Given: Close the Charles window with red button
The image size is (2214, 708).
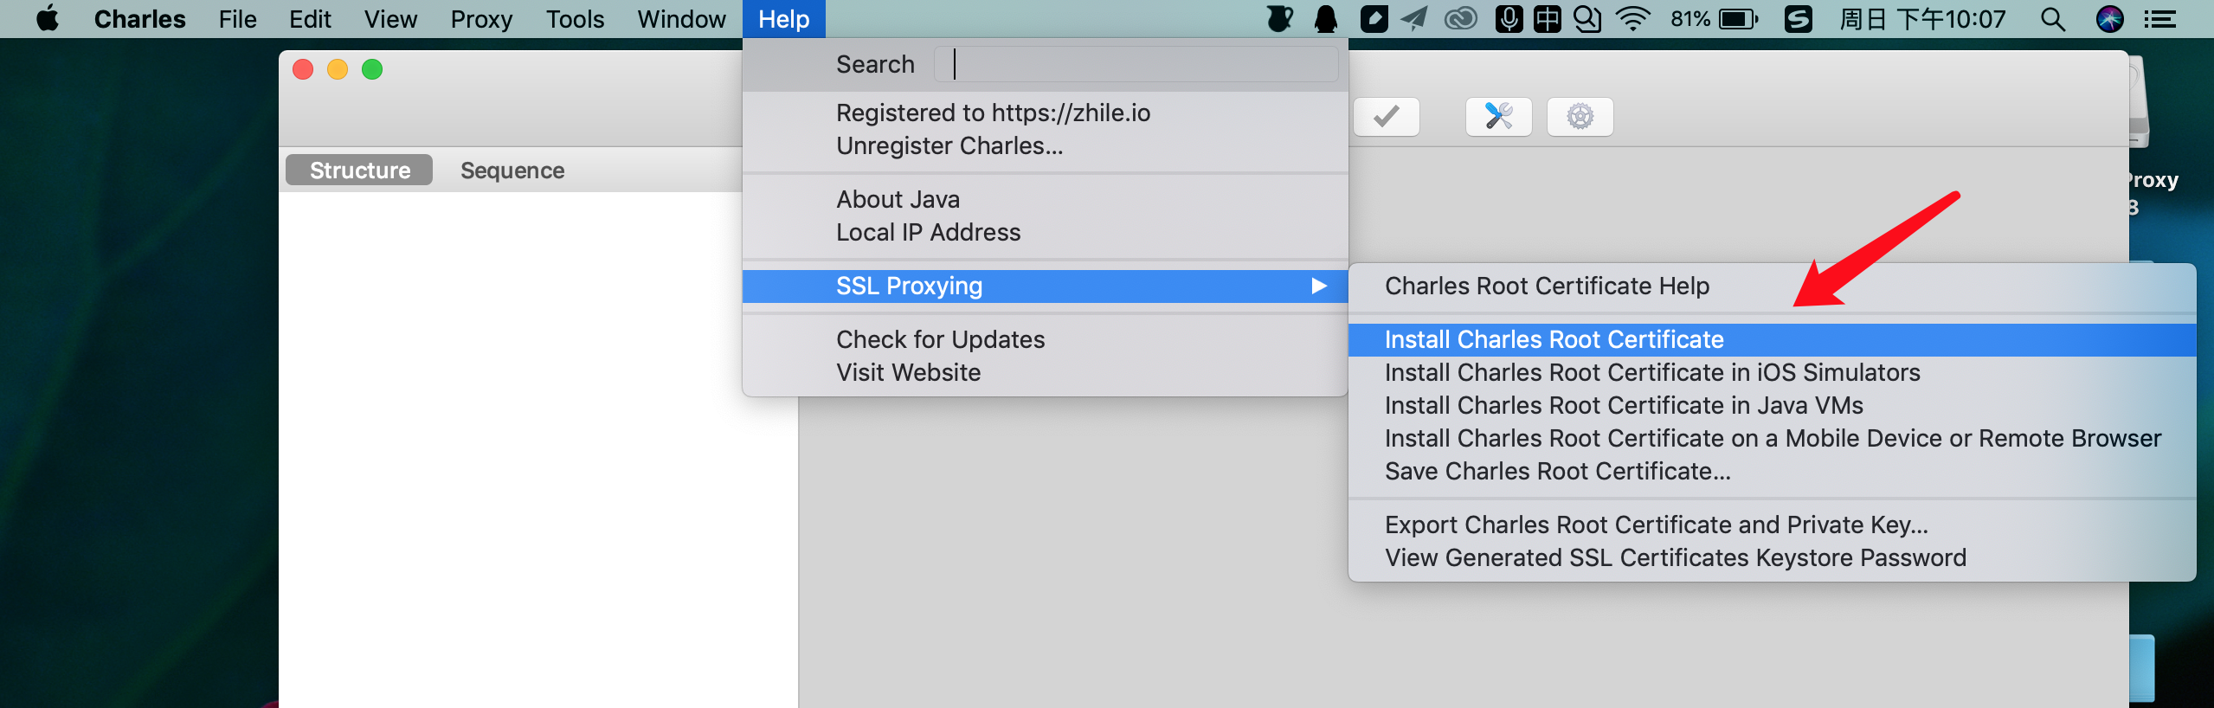Looking at the screenshot, I should [303, 69].
